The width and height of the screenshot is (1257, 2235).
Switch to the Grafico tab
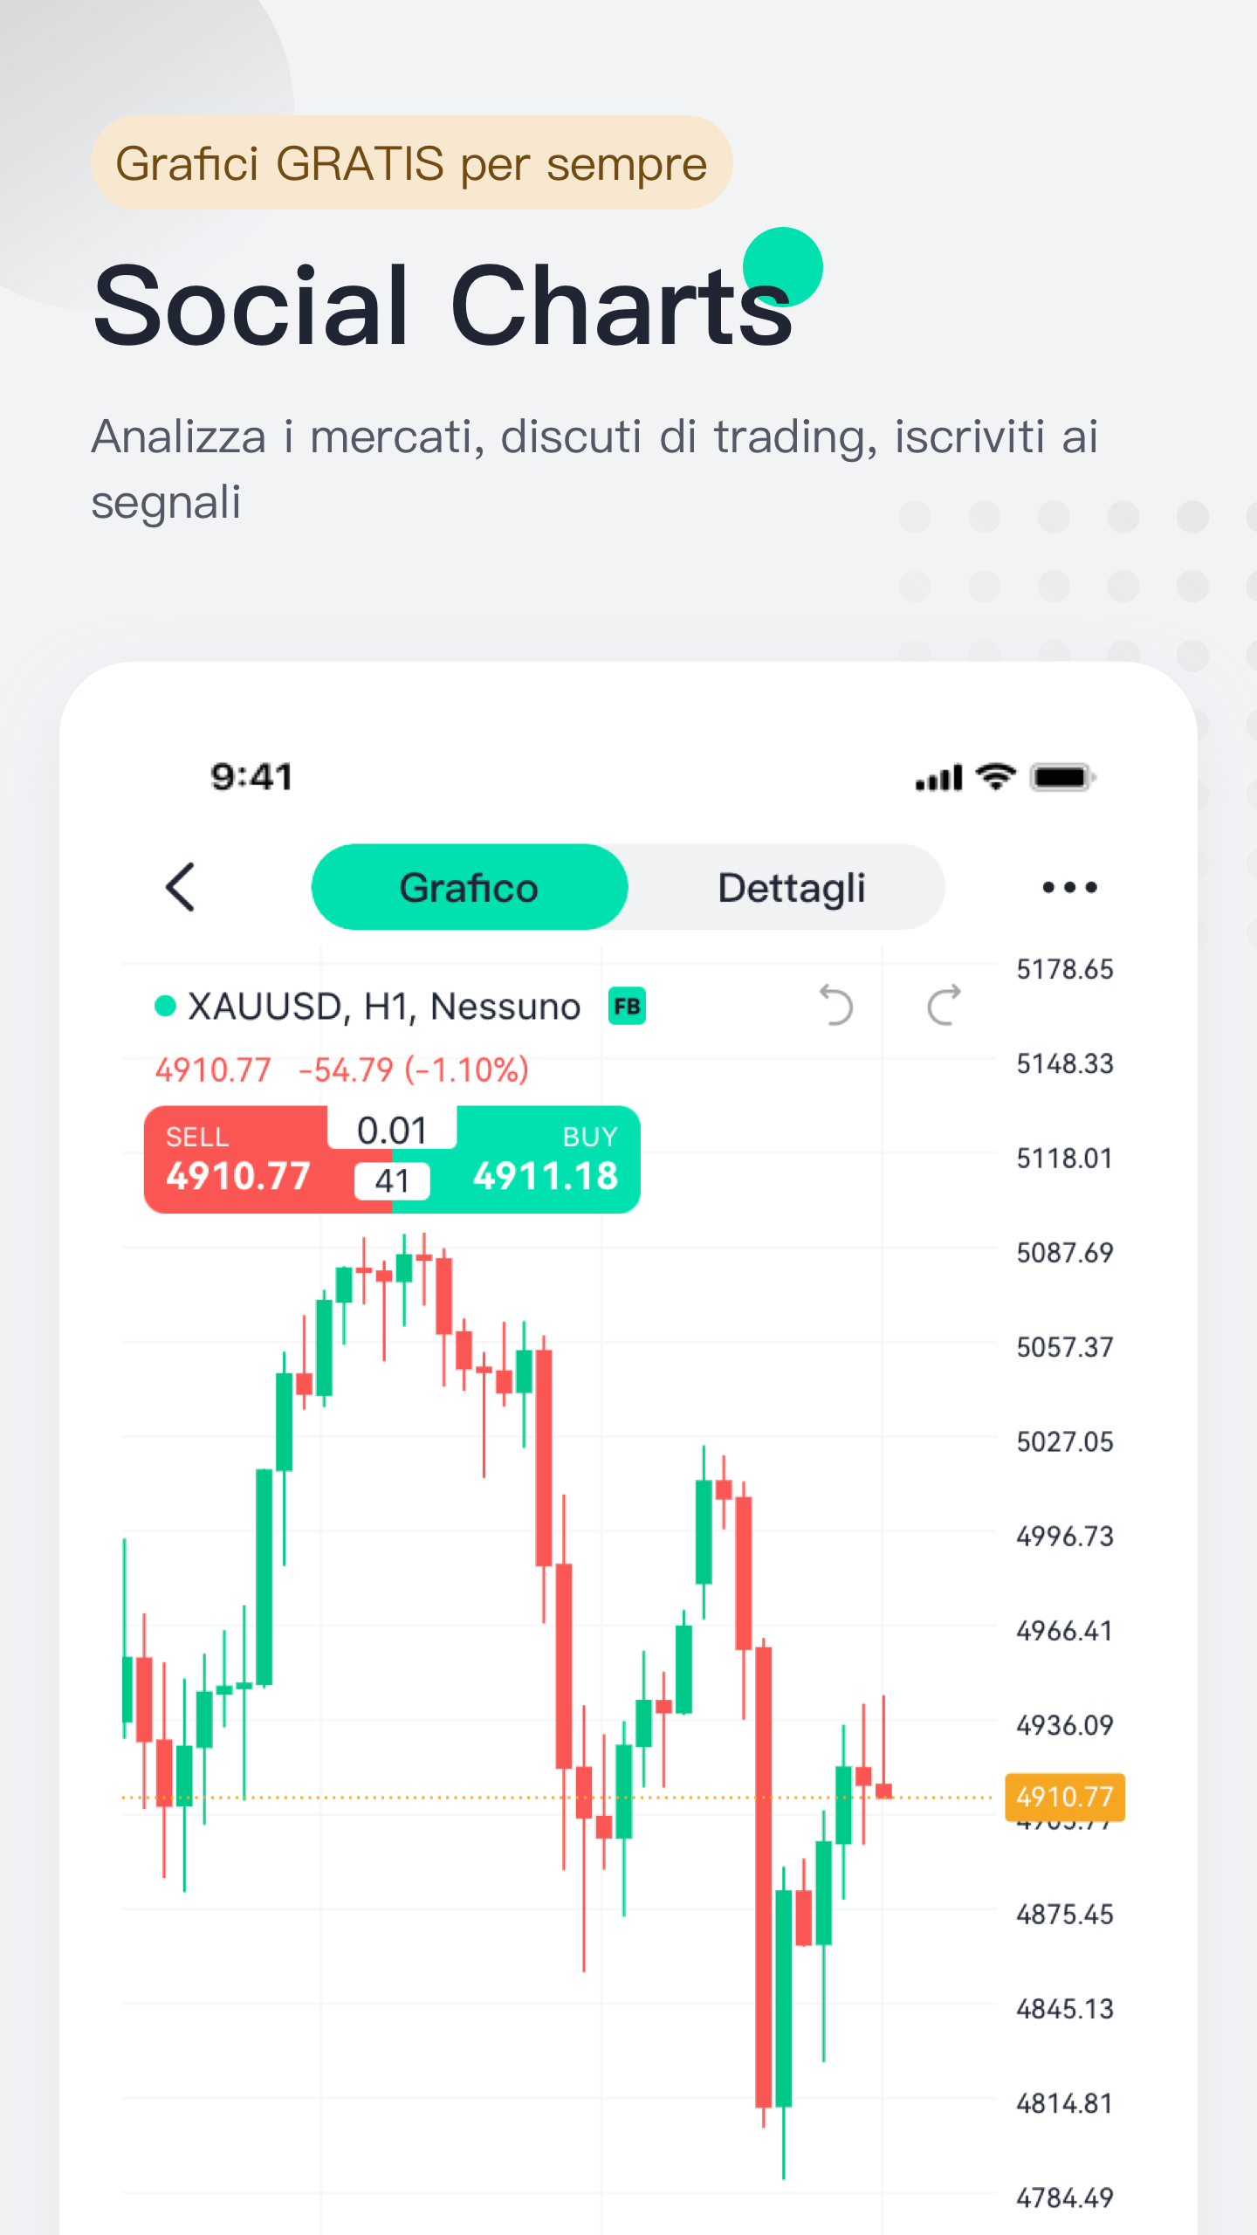[x=470, y=887]
